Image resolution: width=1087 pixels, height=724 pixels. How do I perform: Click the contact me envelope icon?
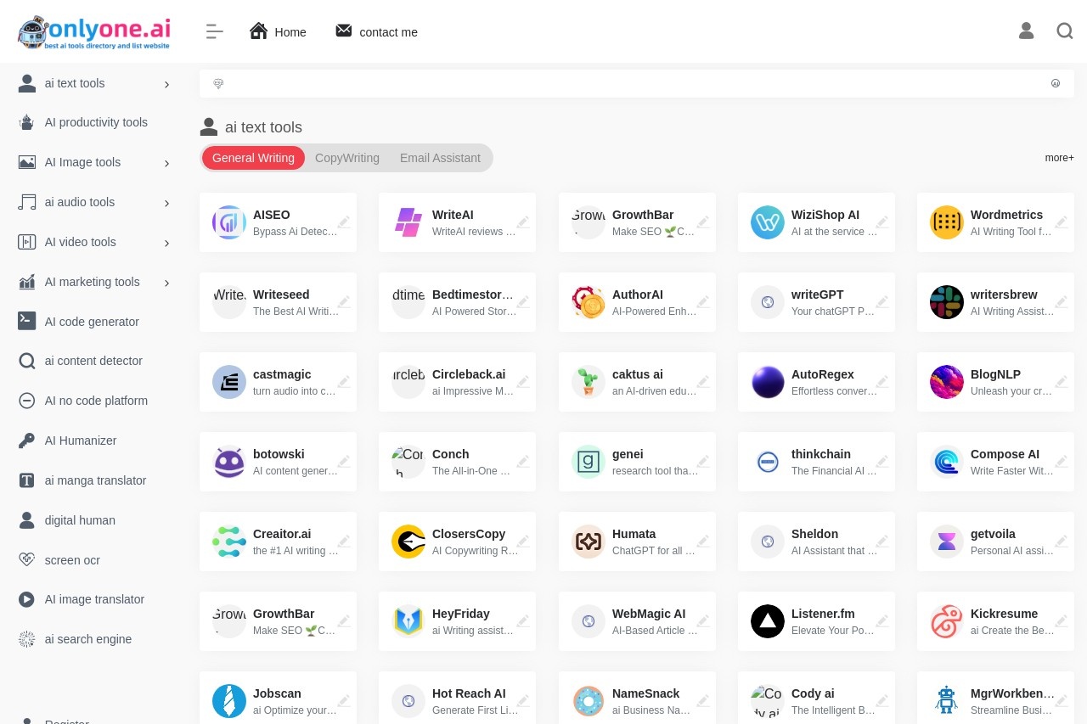coord(343,31)
